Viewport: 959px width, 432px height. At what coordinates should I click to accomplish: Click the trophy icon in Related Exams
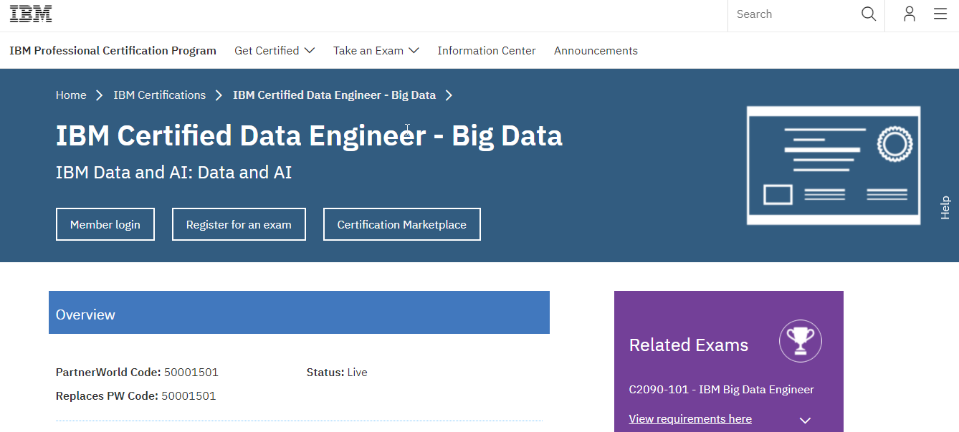801,341
